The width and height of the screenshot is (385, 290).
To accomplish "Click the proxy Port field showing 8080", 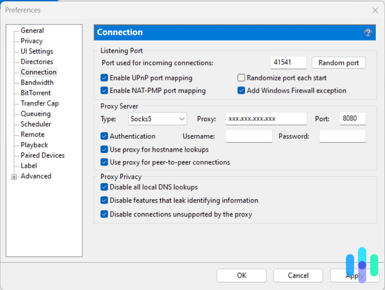I will [x=353, y=119].
